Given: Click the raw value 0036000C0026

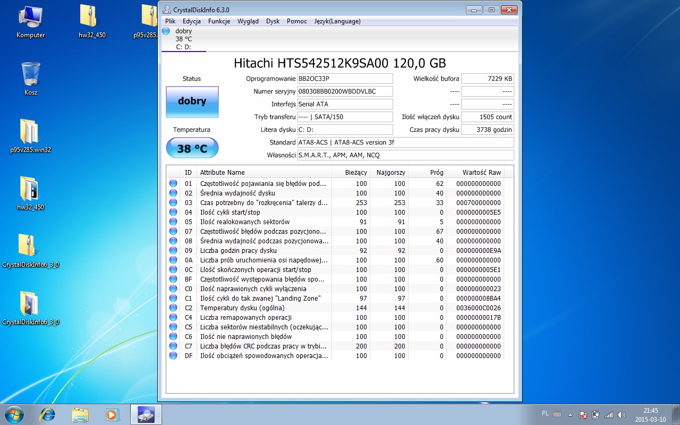Looking at the screenshot, I should [479, 308].
